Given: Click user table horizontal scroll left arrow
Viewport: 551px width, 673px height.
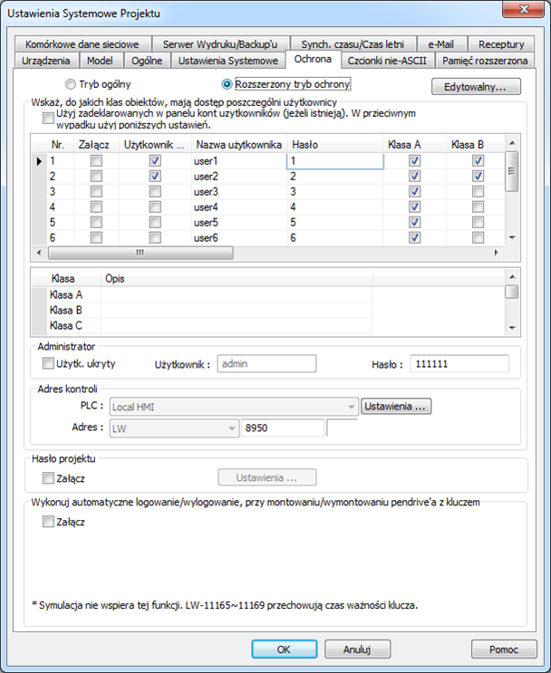Looking at the screenshot, I should (x=39, y=253).
